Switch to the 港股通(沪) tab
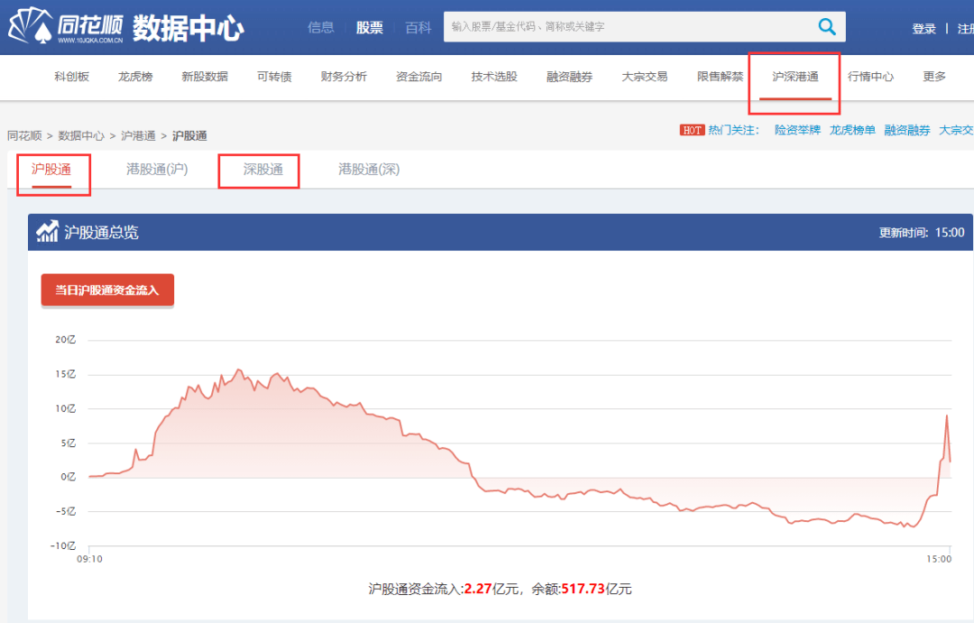 pos(157,169)
